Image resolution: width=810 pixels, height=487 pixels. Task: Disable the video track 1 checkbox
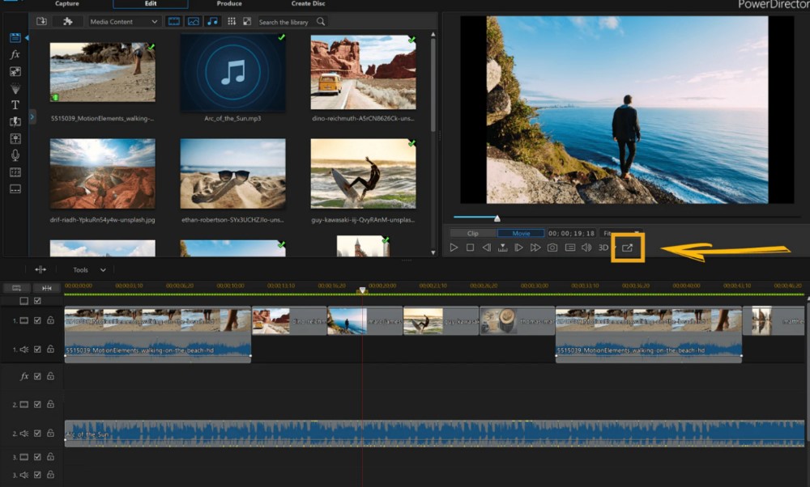(37, 320)
